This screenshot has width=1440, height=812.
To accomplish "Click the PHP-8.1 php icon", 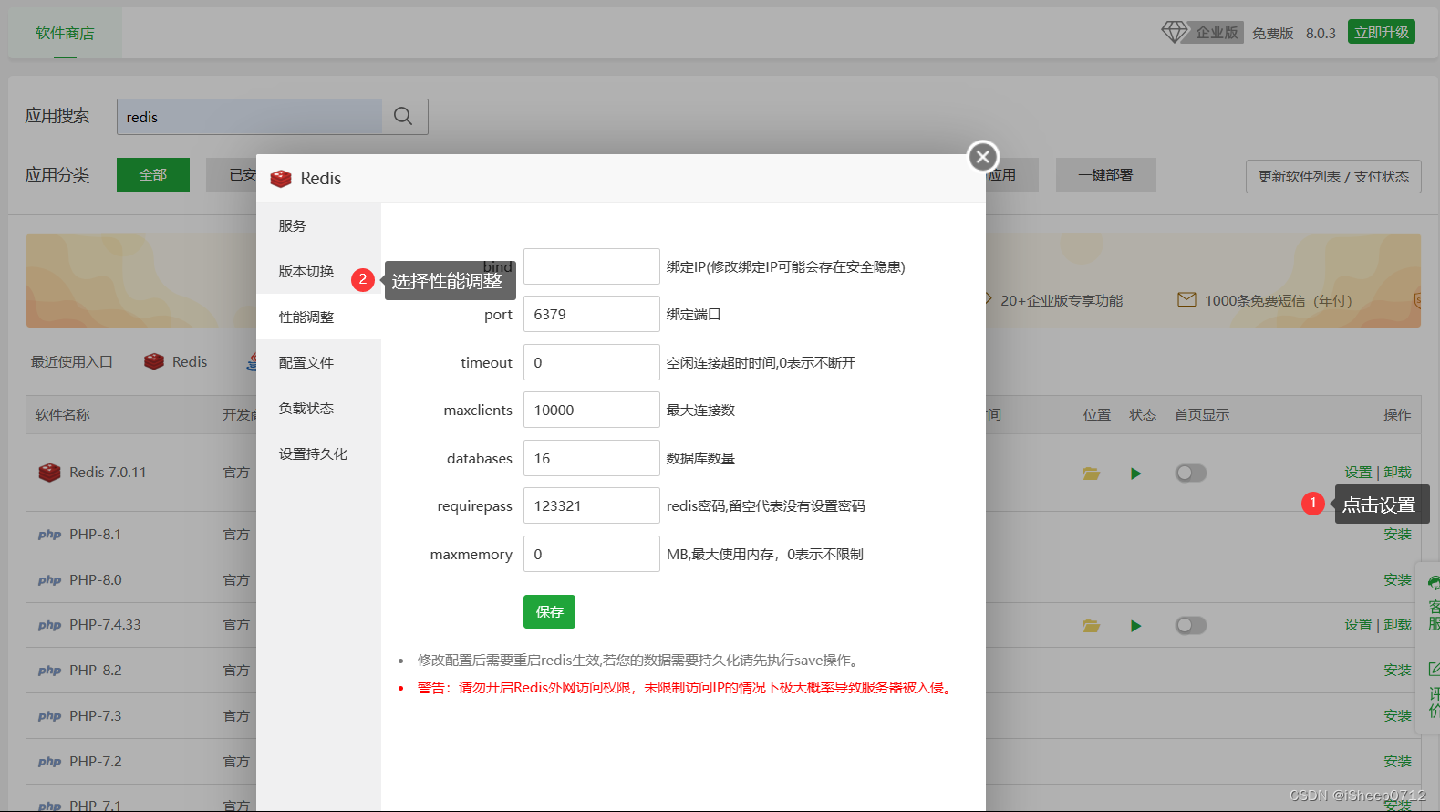I will (x=49, y=535).
